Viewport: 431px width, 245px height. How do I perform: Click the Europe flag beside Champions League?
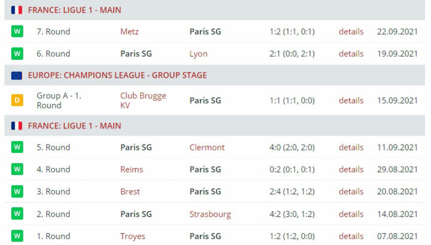[17, 75]
